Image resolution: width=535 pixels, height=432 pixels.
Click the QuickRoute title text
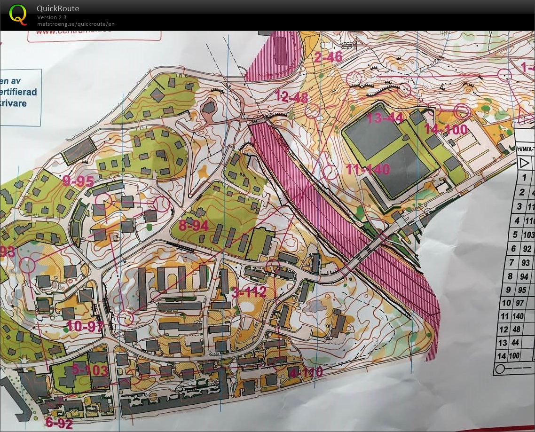point(58,8)
